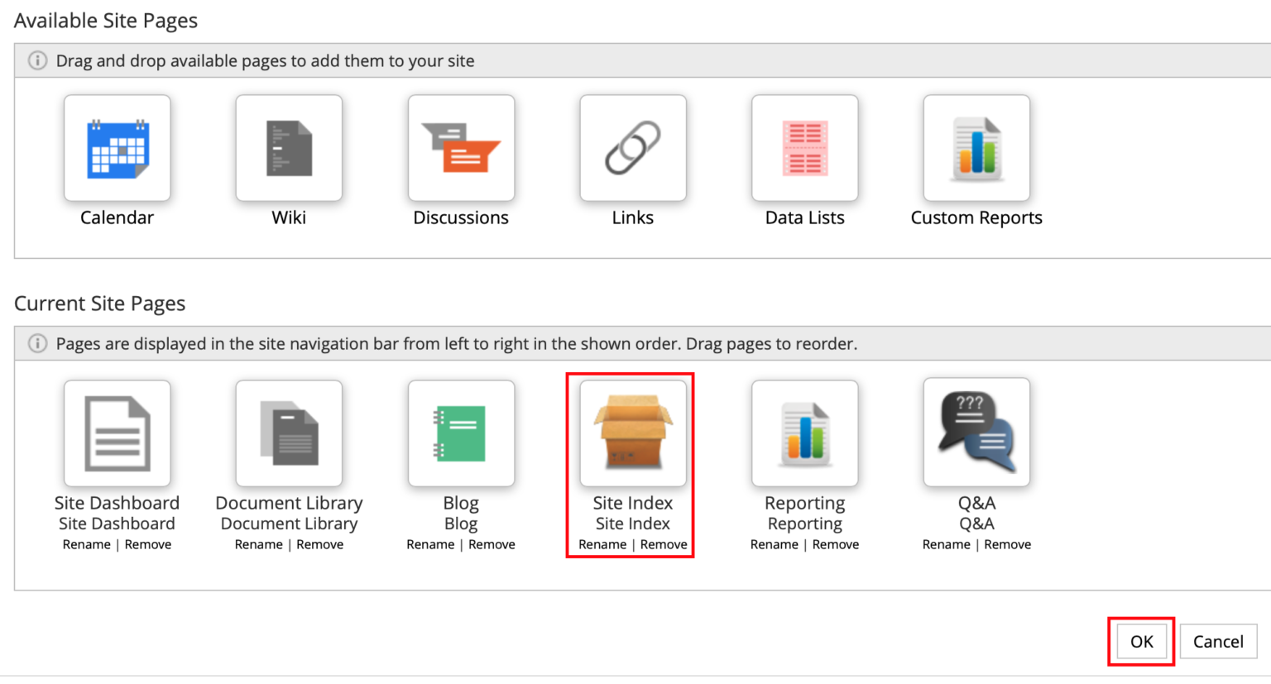This screenshot has height=684, width=1271.
Task: Select the Custom Reports icon
Action: coord(976,148)
